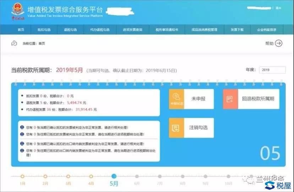Click the 帮助 arrow circle icon
This screenshot has width=294, height=192.
coord(279,43)
